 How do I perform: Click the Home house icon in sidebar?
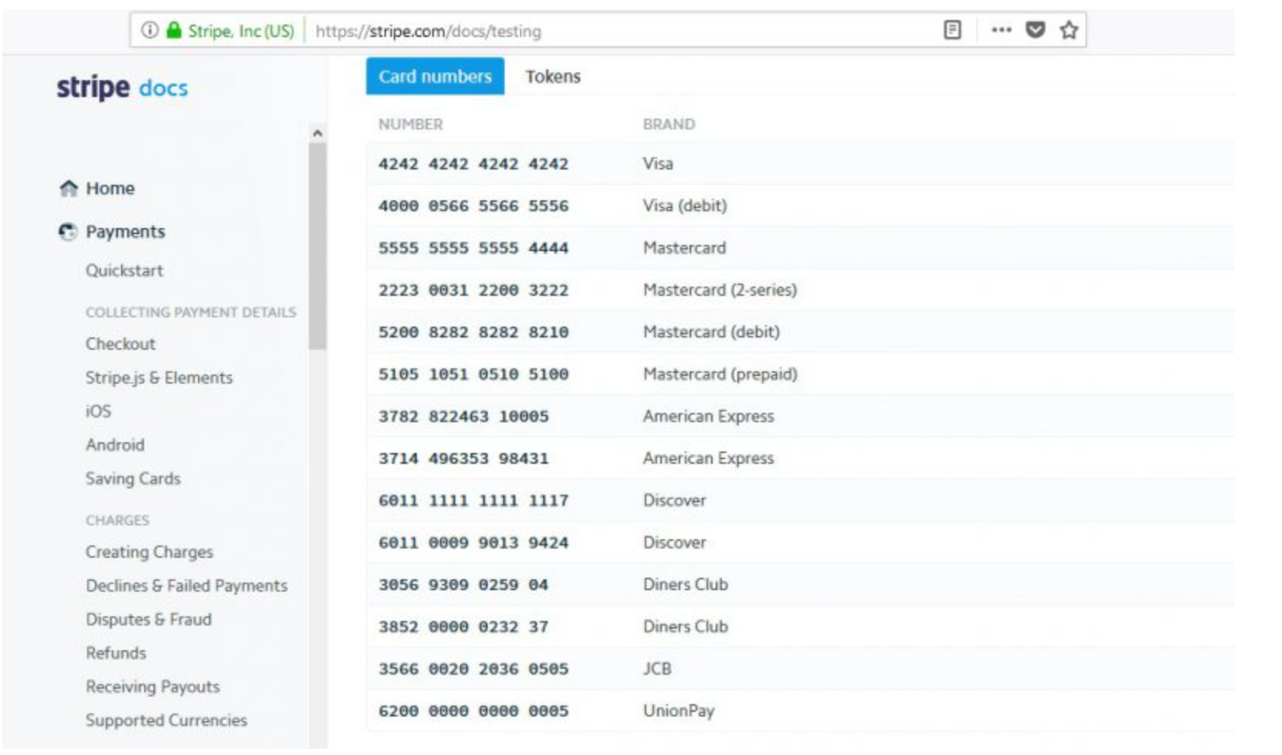coord(69,189)
